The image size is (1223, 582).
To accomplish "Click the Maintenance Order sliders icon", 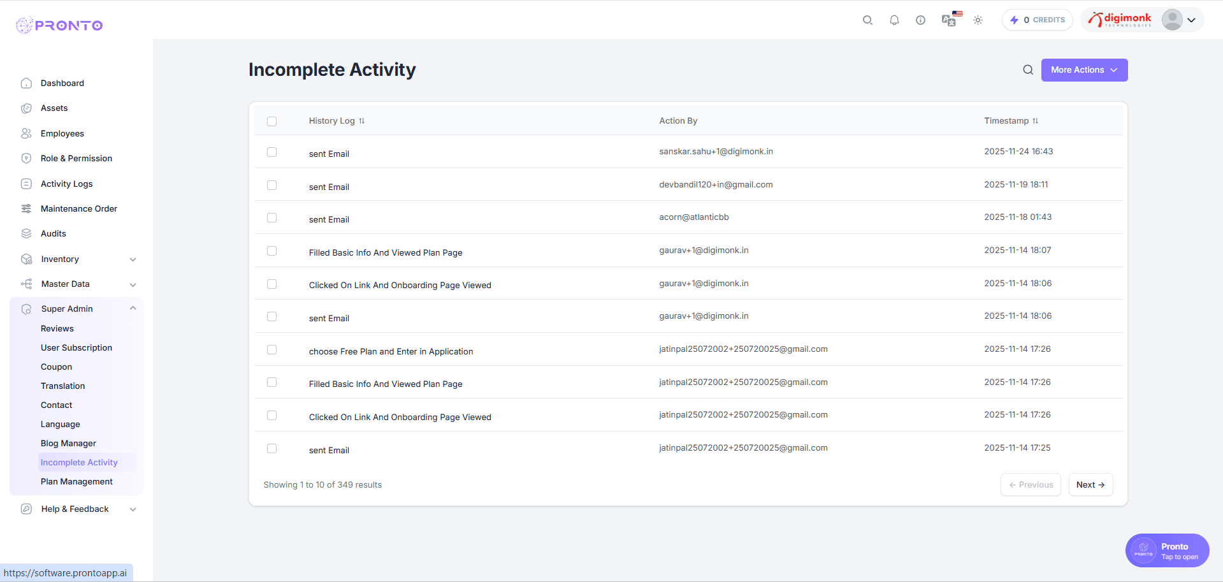I will (25, 208).
